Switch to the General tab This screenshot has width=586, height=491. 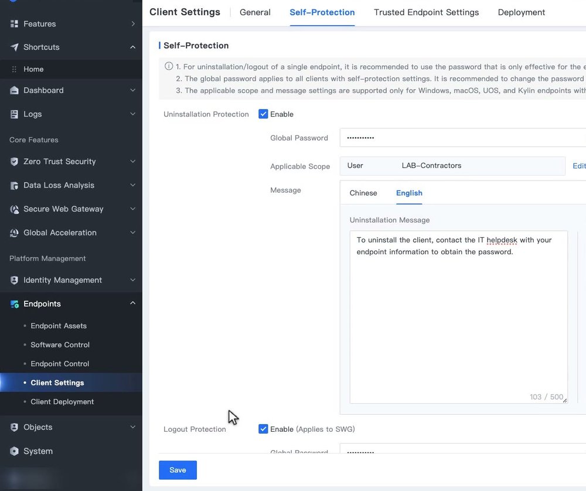point(255,12)
